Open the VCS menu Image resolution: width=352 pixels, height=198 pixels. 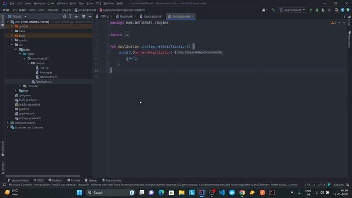(x=98, y=3)
